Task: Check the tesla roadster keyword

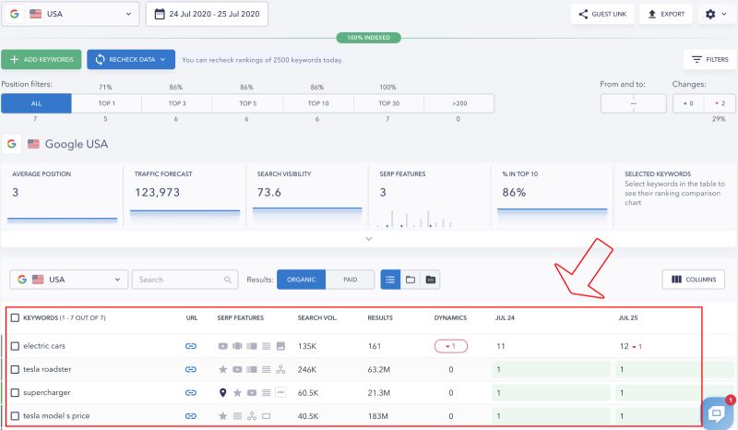Action: [x=15, y=369]
